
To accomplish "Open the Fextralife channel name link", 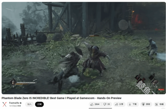I will (14, 103).
